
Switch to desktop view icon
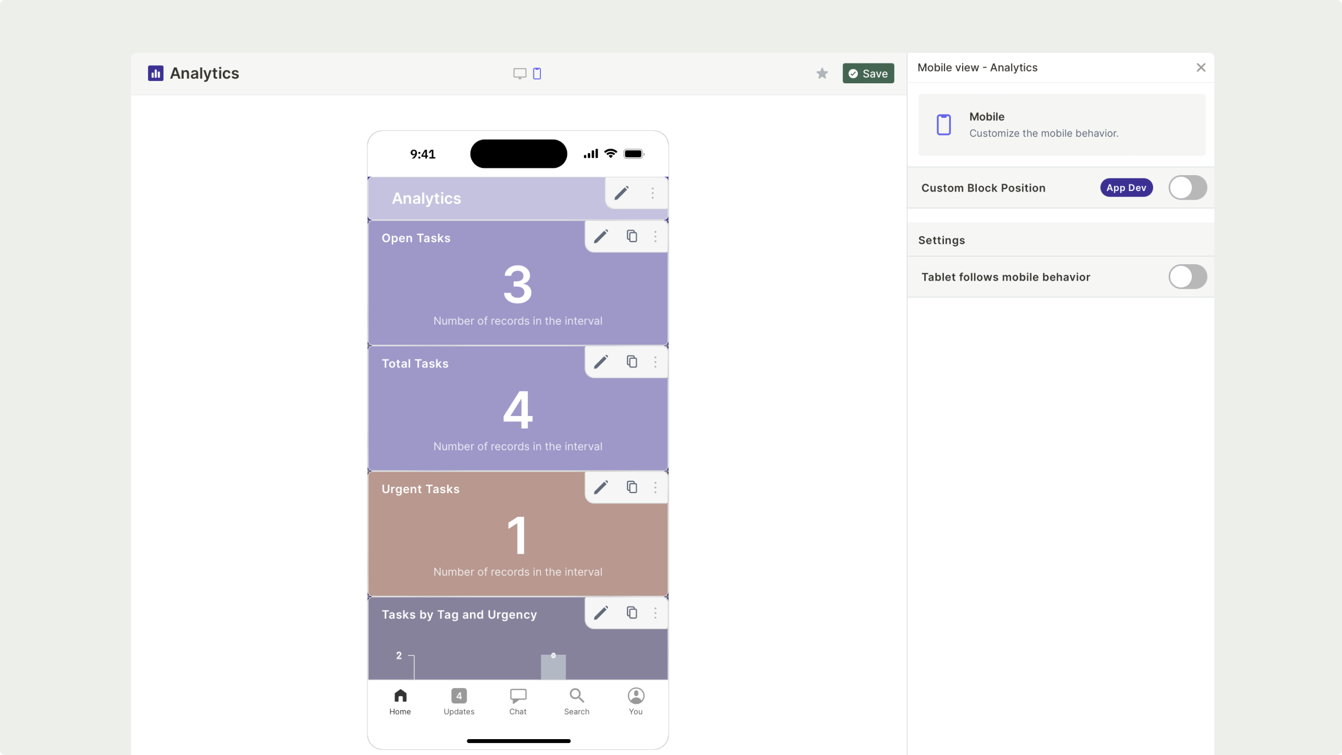tap(519, 74)
